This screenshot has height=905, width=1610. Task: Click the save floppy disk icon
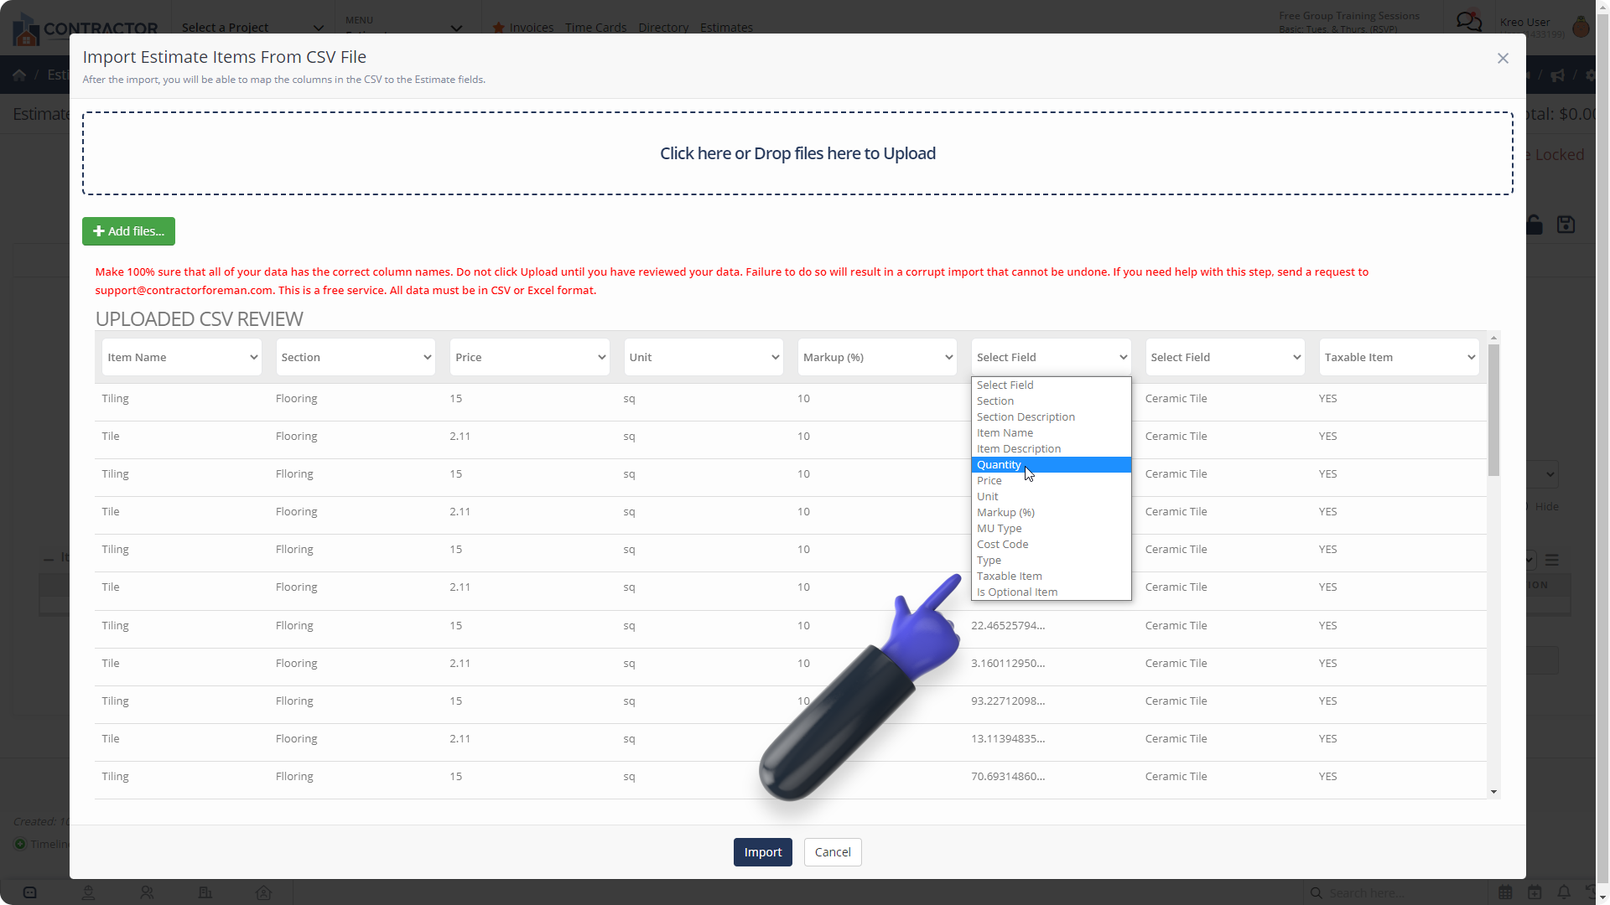[1566, 225]
